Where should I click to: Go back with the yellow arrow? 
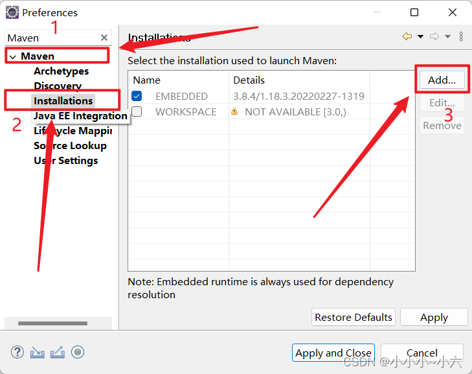tap(407, 36)
